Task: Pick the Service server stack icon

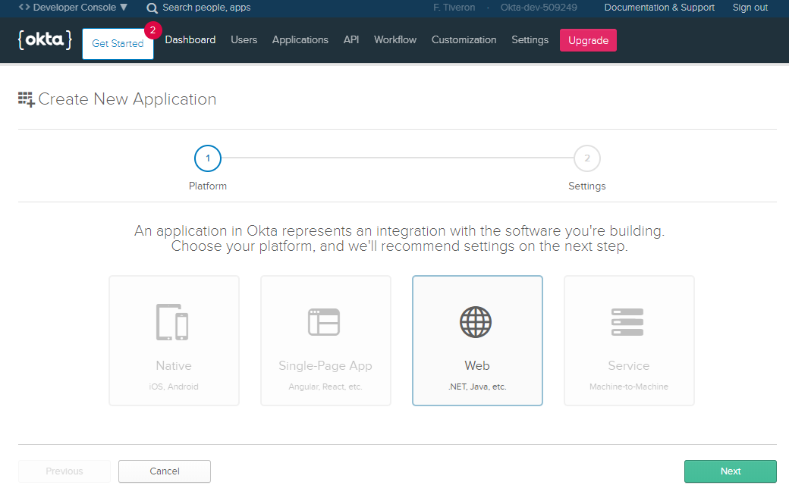Action: tap(627, 321)
